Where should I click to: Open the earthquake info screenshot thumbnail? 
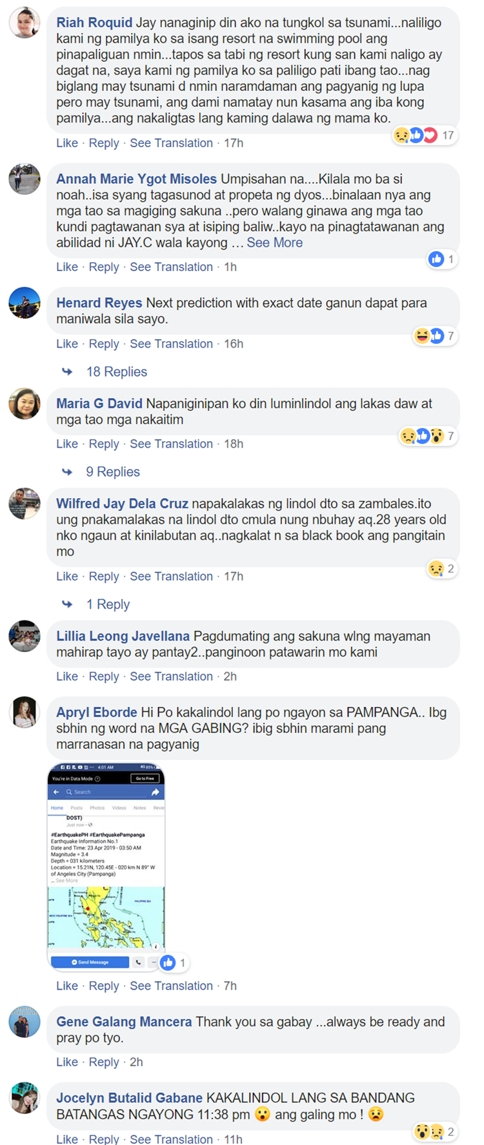[x=106, y=867]
